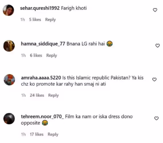Viewport: 163px width, 143px height.
Task: Open tehreem.noor_070_'s profile avatar
Action: coord(9,118)
